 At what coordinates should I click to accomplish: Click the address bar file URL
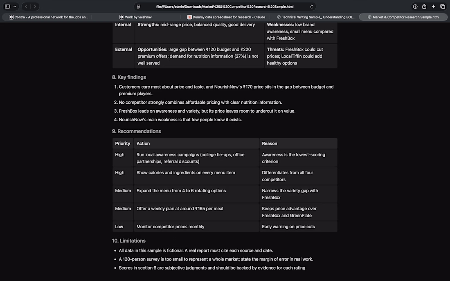coord(225,7)
